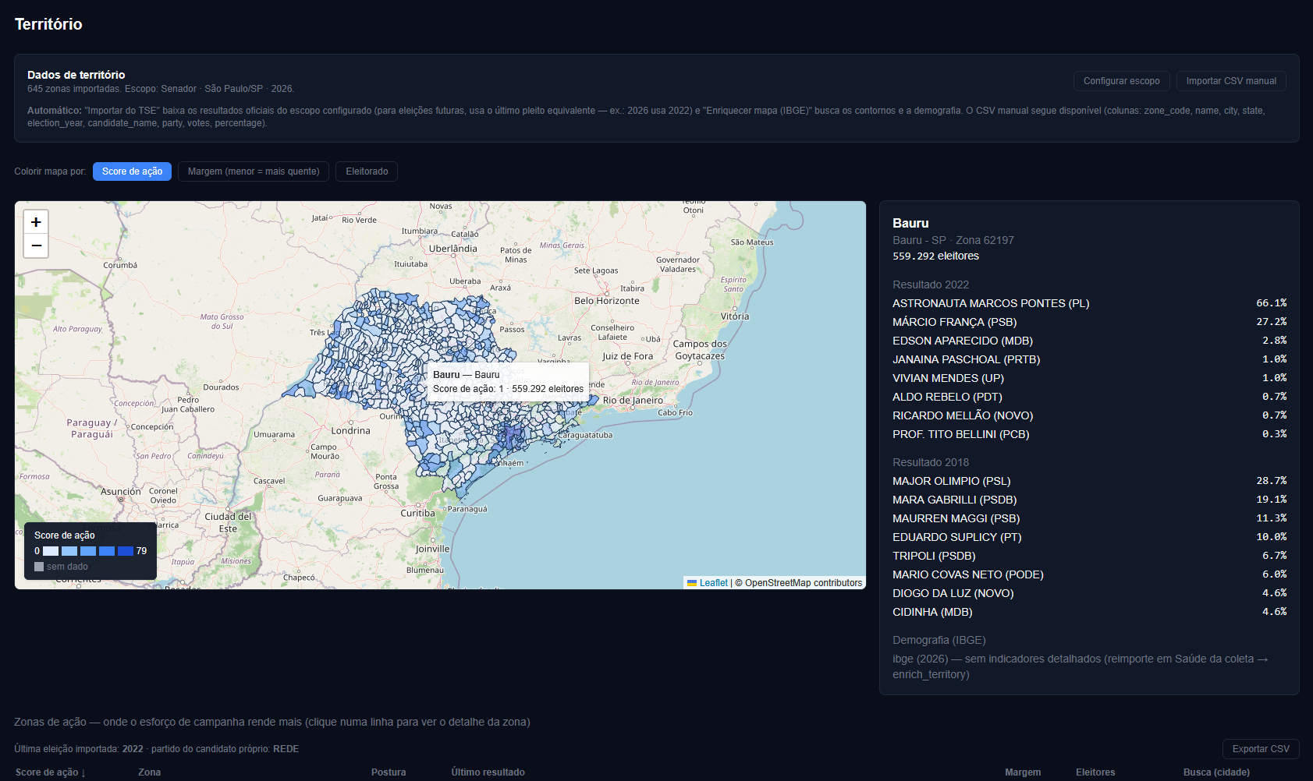
Task: Click '559.292 eleitores' in detail panel
Action: (935, 256)
